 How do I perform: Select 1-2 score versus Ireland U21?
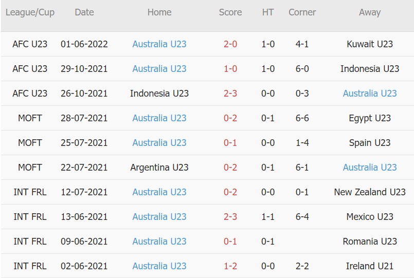click(x=230, y=266)
